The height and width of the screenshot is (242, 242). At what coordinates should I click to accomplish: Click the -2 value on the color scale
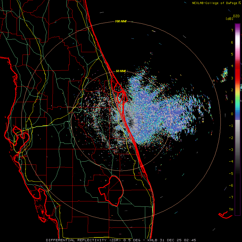click(231, 138)
